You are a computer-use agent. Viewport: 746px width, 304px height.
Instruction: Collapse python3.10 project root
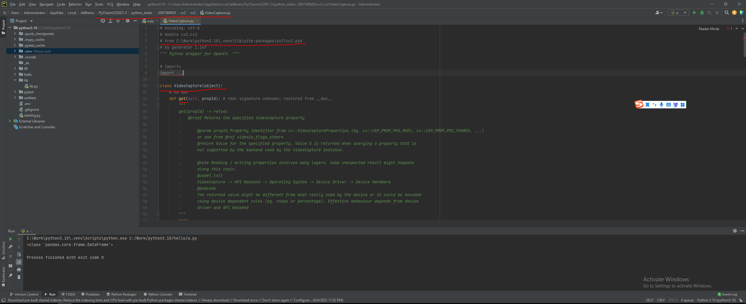[10, 28]
